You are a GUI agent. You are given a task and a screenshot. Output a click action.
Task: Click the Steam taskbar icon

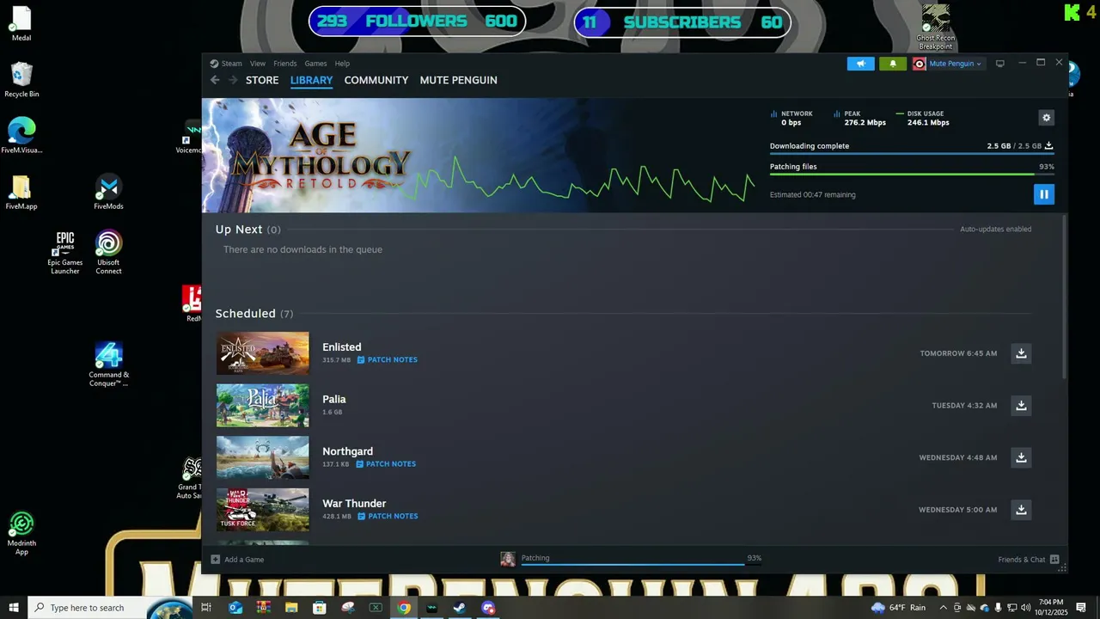click(x=460, y=608)
